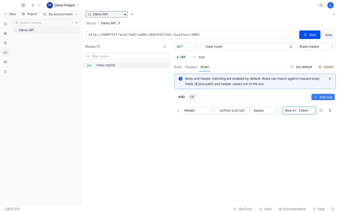Open the equals operator dropdown
Image resolution: width=339 pixels, height=212 pixels.
266,111
